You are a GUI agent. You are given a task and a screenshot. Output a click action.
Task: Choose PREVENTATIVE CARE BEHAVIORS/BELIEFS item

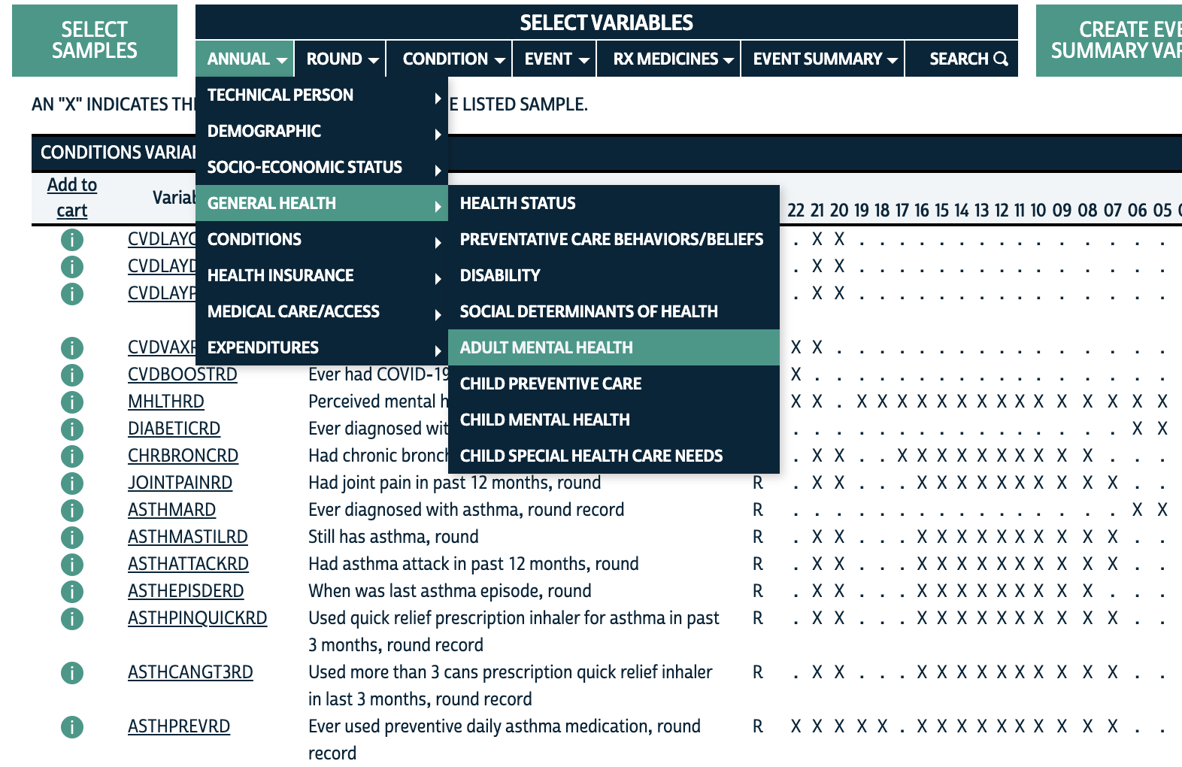pyautogui.click(x=614, y=239)
